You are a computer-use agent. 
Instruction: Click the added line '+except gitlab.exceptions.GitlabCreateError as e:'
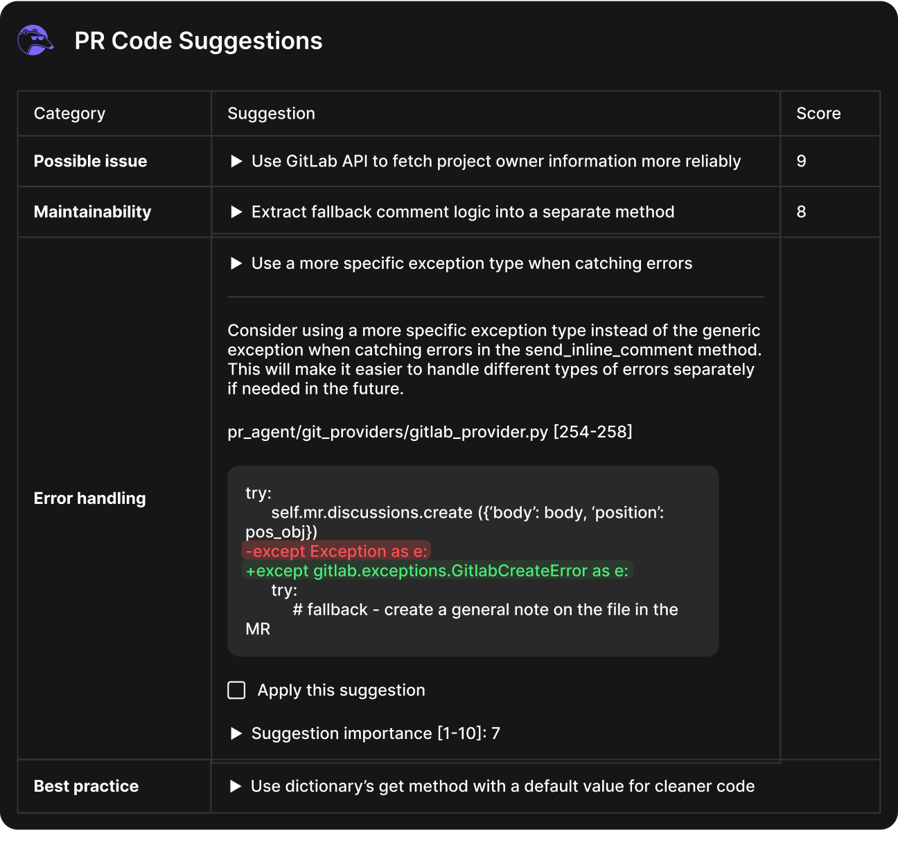437,571
